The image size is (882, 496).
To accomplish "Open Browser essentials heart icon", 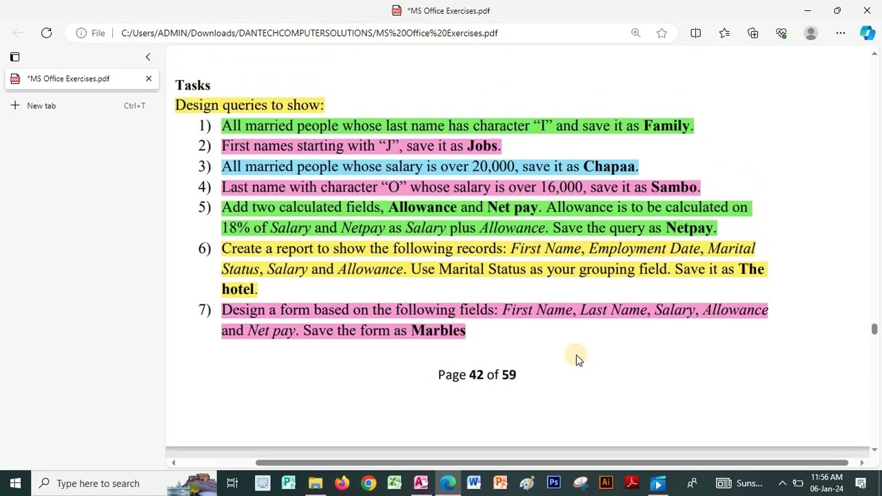I will coord(781,33).
